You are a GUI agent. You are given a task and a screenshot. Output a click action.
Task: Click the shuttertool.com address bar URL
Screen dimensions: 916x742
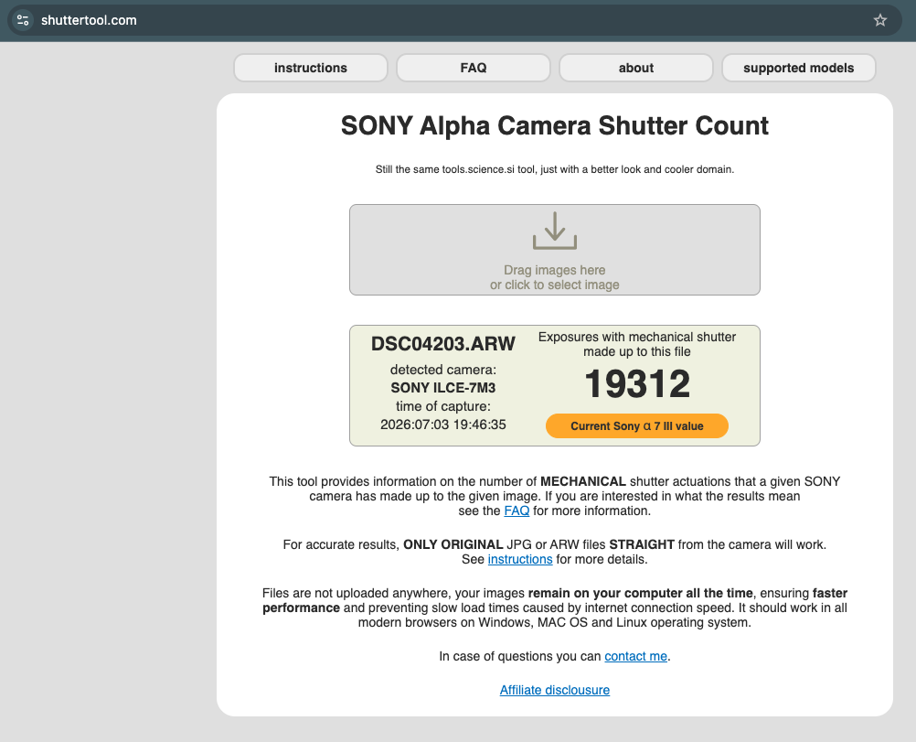89,20
